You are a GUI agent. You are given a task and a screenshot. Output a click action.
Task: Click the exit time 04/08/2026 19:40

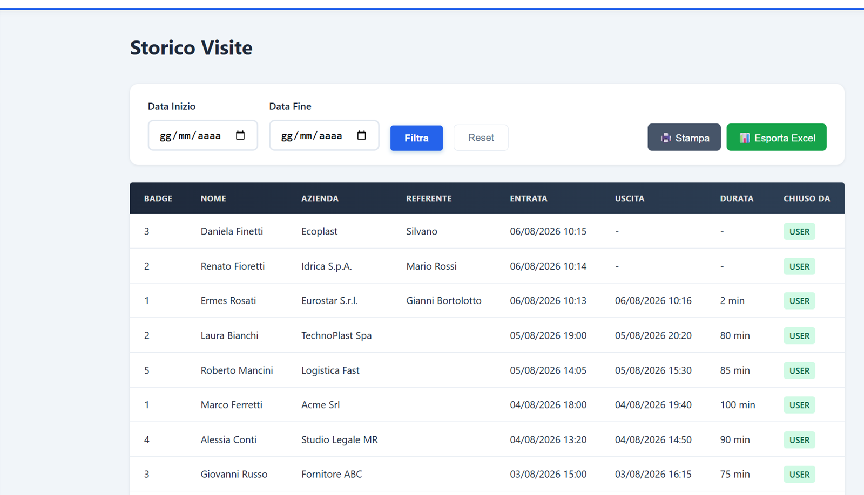tap(653, 405)
